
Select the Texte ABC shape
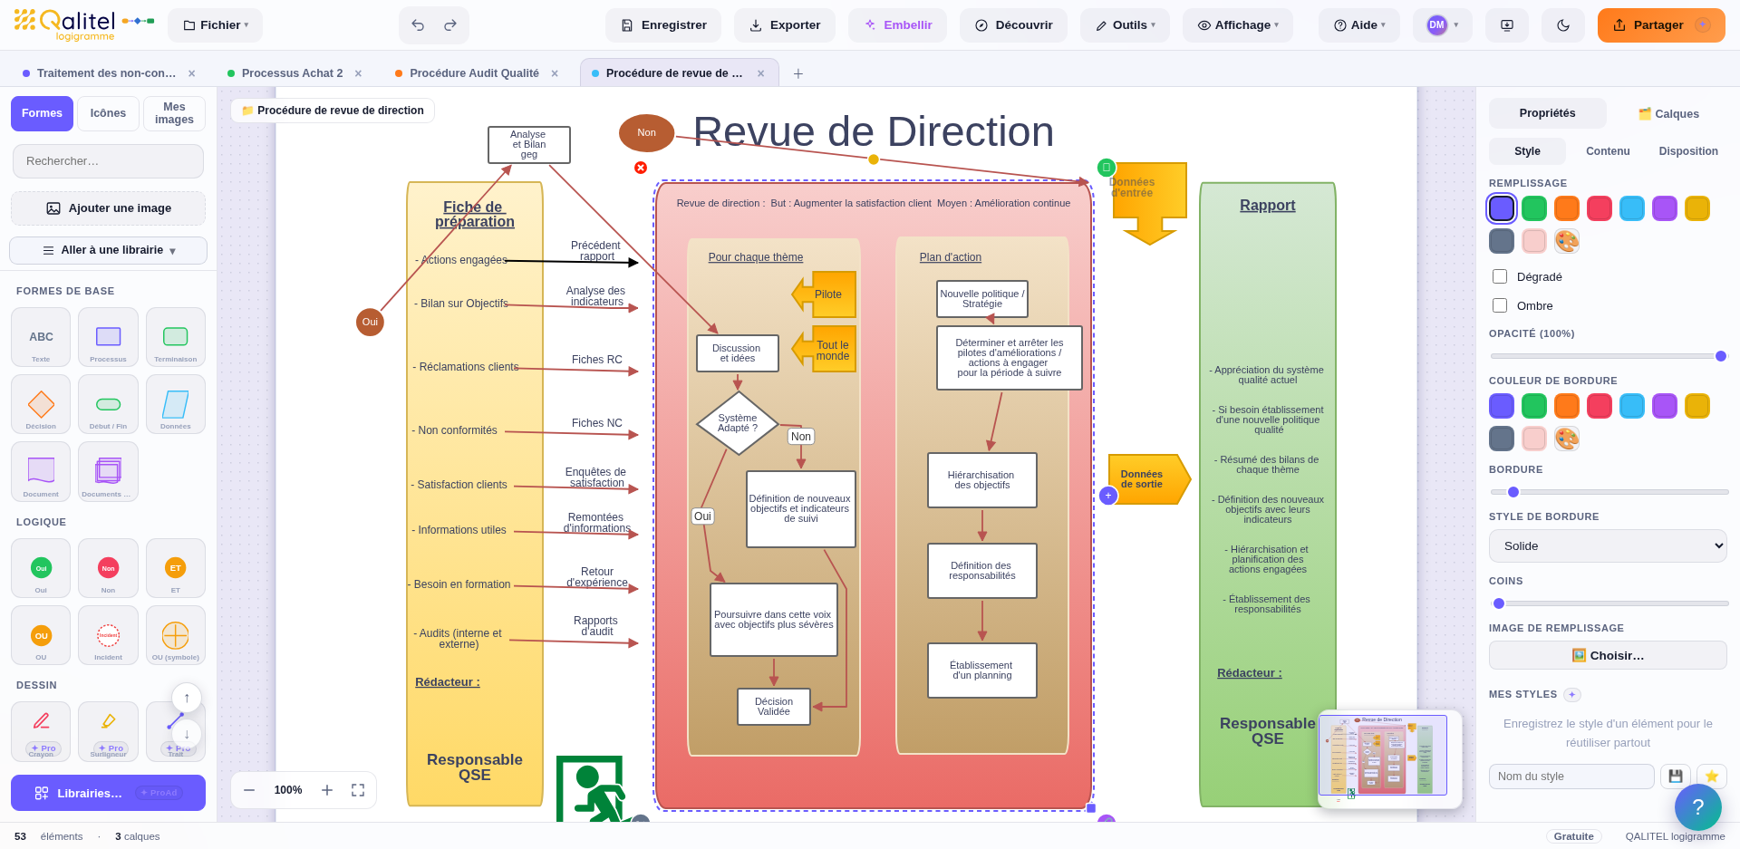pos(41,337)
